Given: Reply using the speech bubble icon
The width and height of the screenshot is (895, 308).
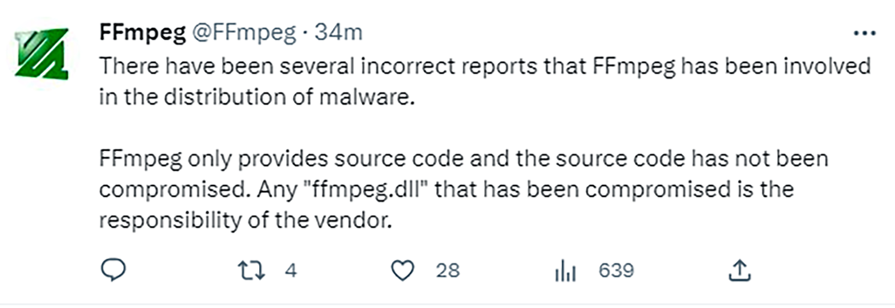Looking at the screenshot, I should coord(113,270).
